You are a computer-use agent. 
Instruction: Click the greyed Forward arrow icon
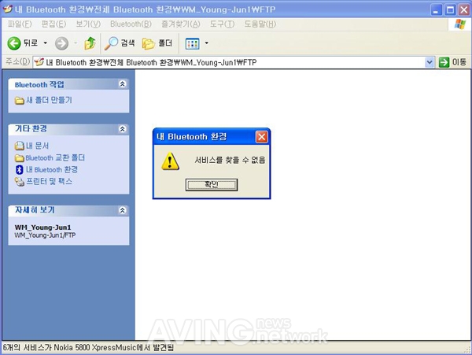pos(61,43)
